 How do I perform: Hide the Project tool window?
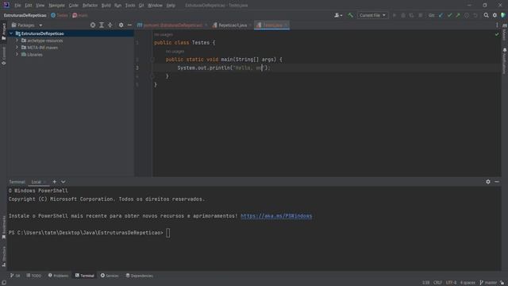click(x=129, y=25)
